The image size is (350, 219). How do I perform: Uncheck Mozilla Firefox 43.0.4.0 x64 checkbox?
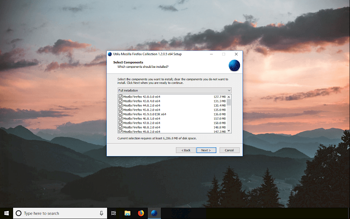pyautogui.click(x=121, y=101)
